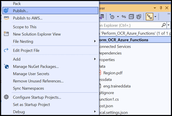This screenshot has height=116, width=172.
Task: Select the Region.pdf file
Action: pyautogui.click(x=113, y=73)
